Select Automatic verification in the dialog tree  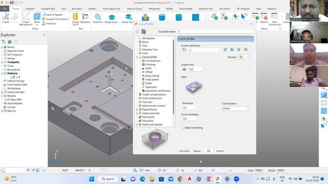pos(158,91)
